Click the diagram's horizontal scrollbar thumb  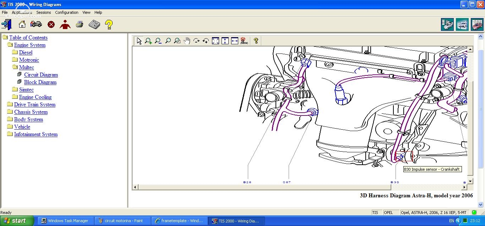(x=264, y=187)
